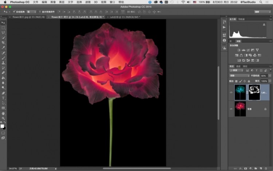273x171 pixels.
Task: Open the History panel icon in dock
Action: (224, 21)
